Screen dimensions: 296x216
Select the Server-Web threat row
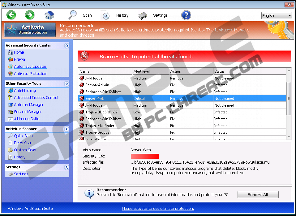click(x=182, y=98)
